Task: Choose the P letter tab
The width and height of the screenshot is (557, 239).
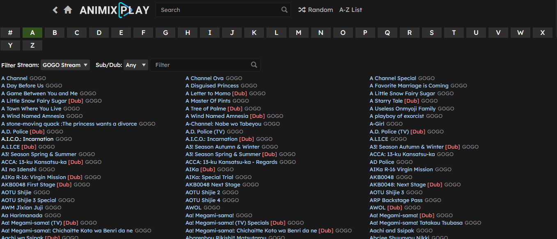Action: [x=365, y=33]
